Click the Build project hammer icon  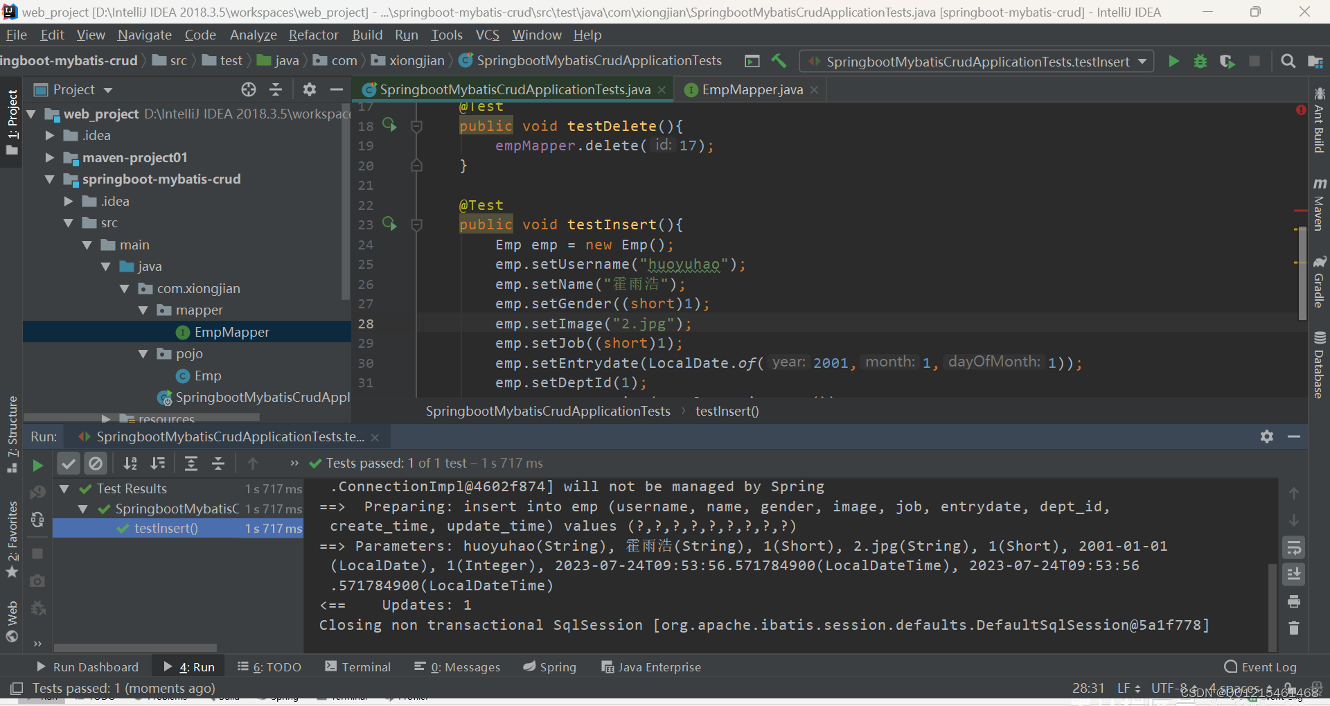(779, 61)
